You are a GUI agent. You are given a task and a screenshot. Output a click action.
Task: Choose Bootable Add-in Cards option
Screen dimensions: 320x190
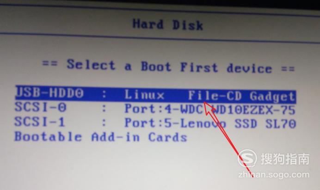point(101,137)
